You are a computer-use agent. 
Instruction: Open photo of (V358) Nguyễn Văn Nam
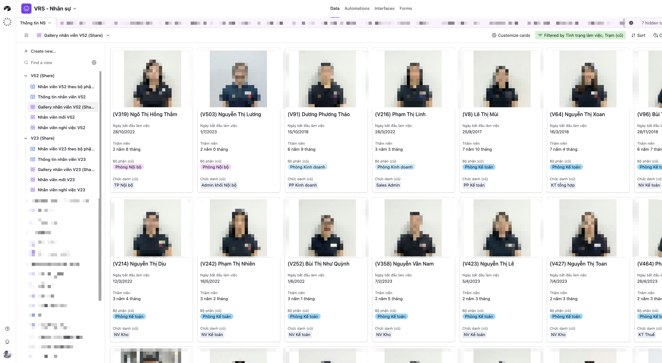(x=413, y=228)
